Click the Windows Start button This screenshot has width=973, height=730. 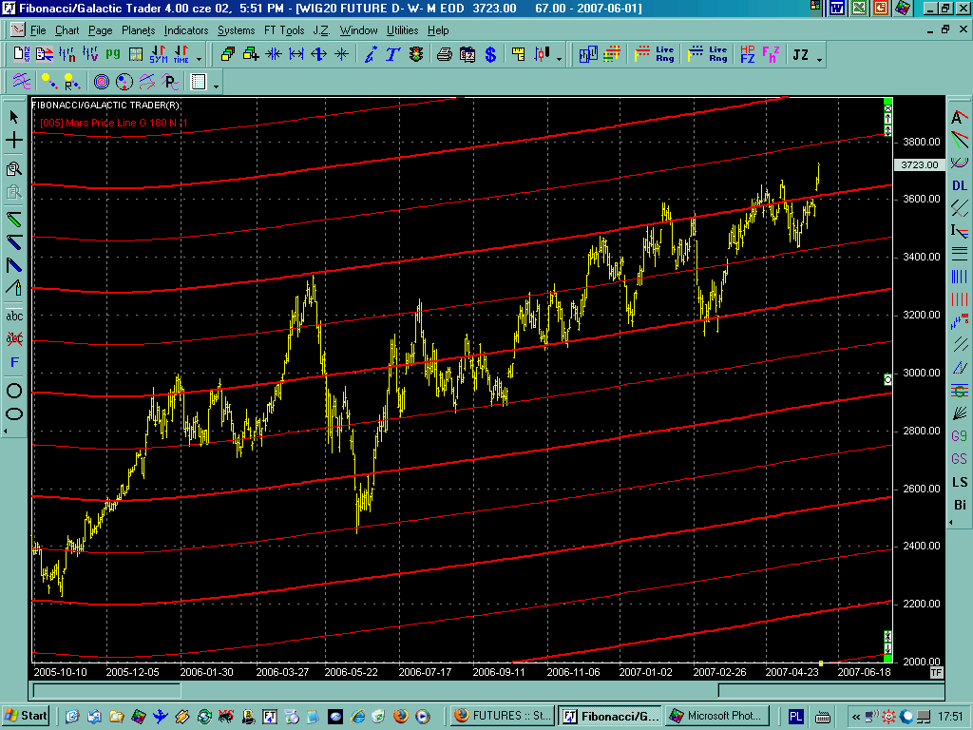pyautogui.click(x=27, y=716)
